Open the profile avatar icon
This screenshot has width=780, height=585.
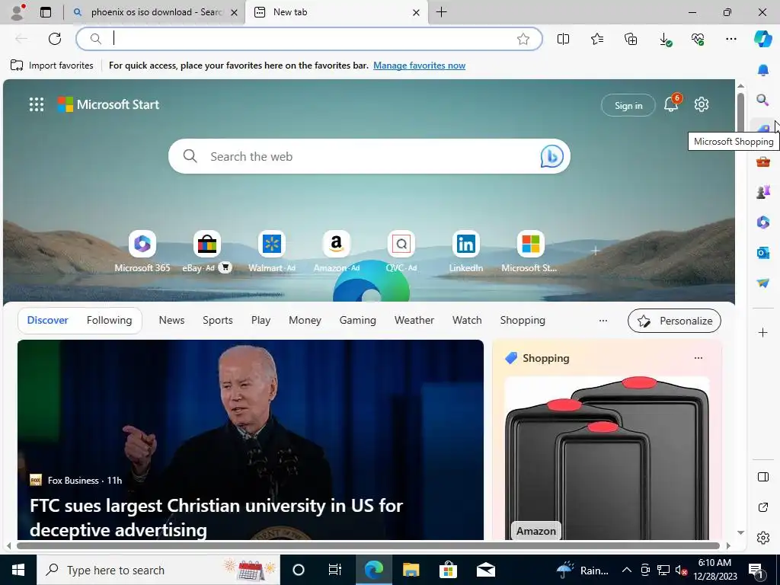click(18, 12)
